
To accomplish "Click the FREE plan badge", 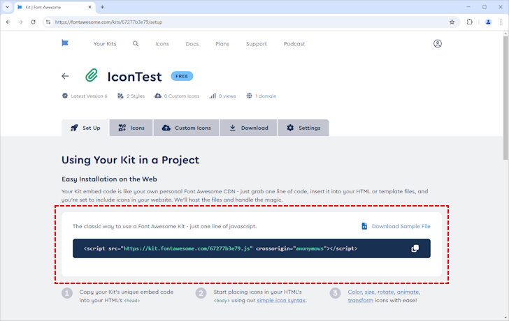I will 182,76.
